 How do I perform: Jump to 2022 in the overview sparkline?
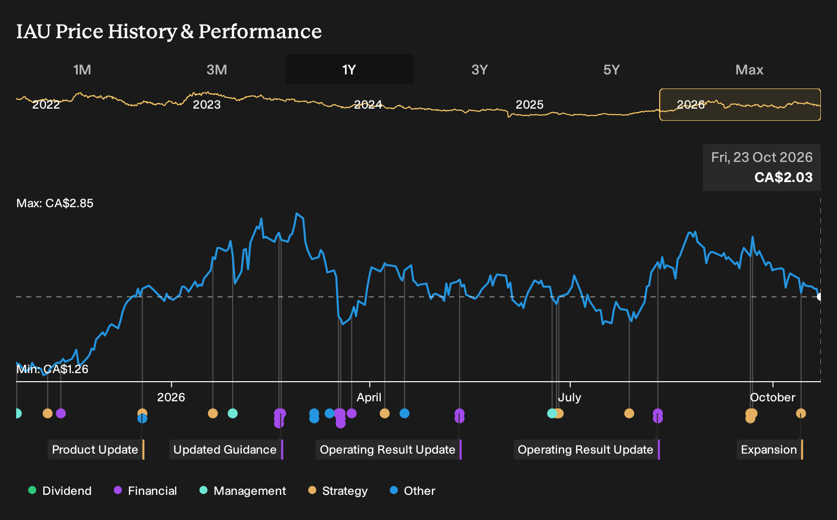point(46,105)
